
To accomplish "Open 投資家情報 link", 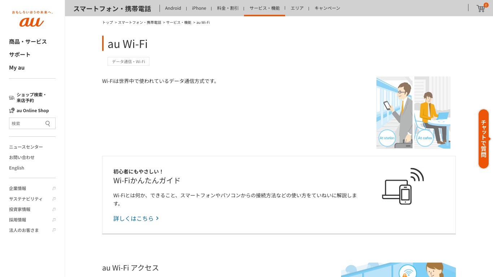I will point(20,210).
